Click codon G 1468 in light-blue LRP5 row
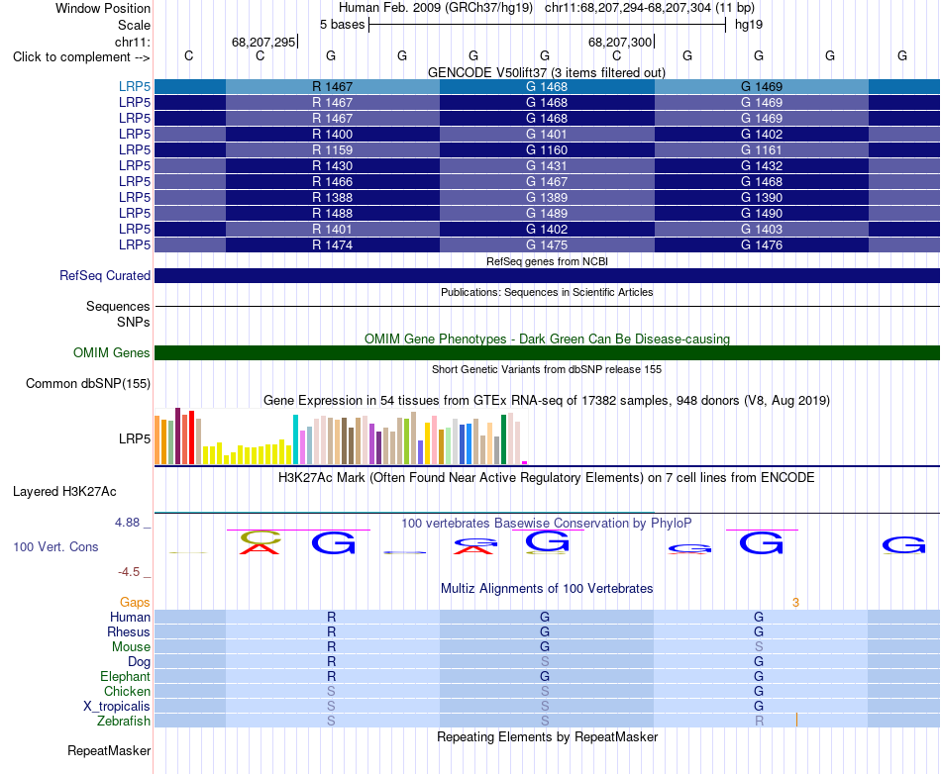The width and height of the screenshot is (941, 774). (547, 86)
